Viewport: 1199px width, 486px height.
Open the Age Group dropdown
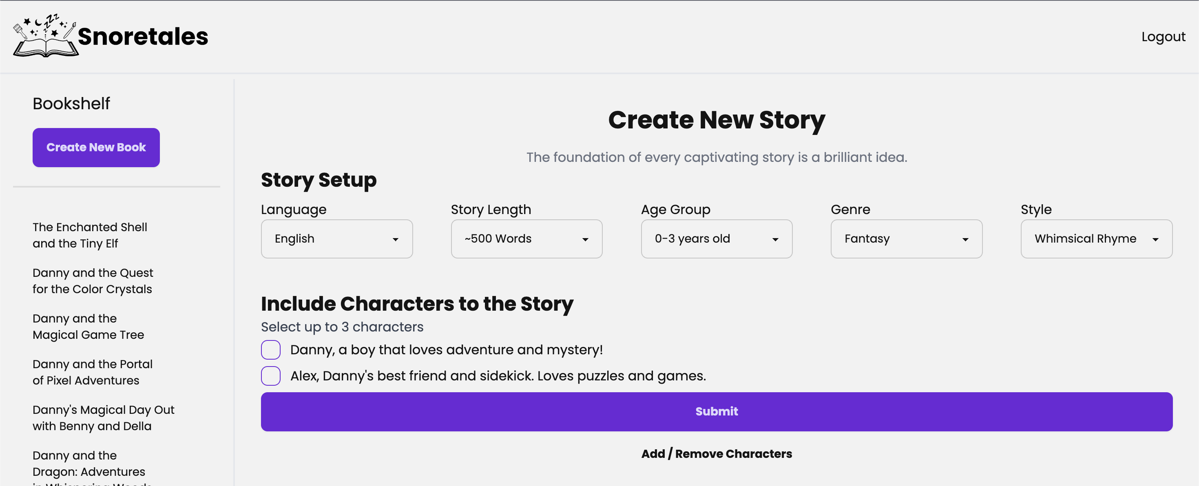click(x=716, y=239)
